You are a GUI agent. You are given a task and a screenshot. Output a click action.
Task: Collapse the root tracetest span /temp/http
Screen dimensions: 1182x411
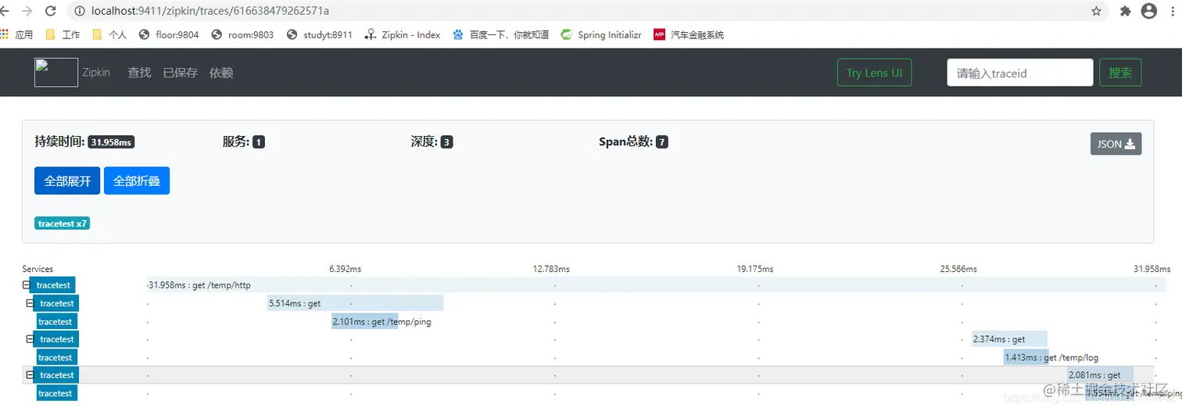click(26, 285)
